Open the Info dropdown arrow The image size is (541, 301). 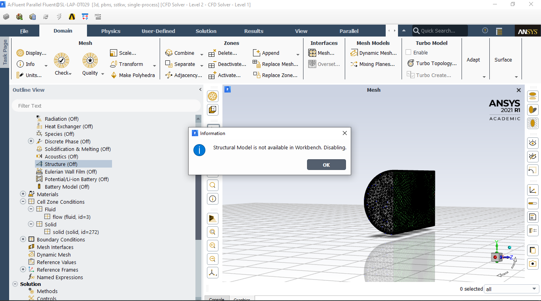(x=46, y=66)
